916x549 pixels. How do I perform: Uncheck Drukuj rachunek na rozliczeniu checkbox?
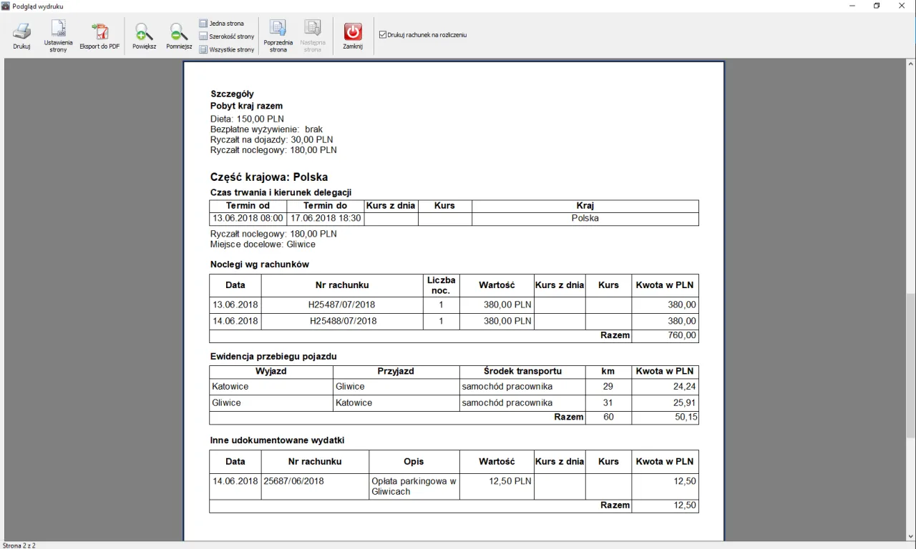(x=383, y=34)
